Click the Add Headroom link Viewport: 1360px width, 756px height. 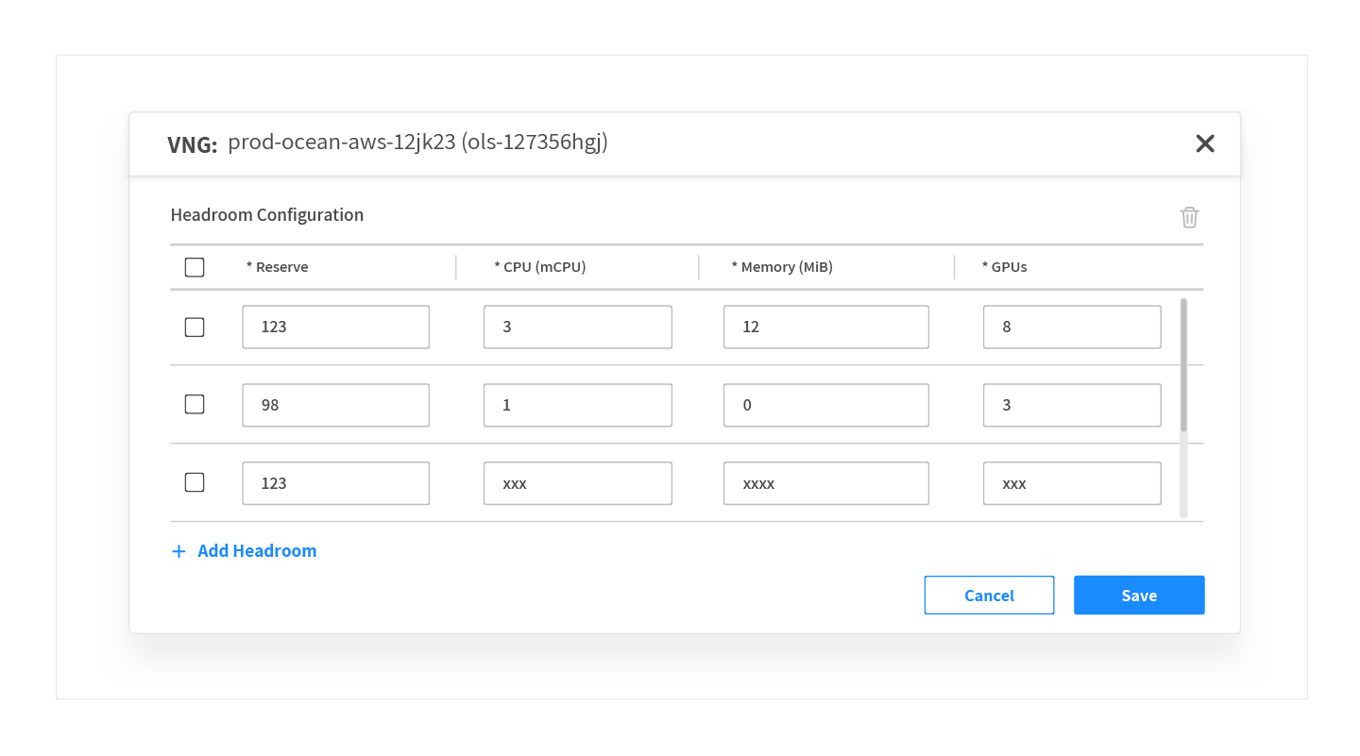(257, 551)
